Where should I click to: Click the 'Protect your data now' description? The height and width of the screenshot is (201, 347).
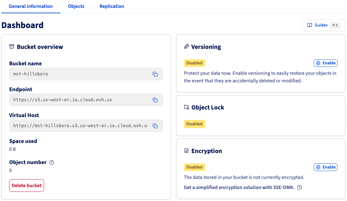260,77
